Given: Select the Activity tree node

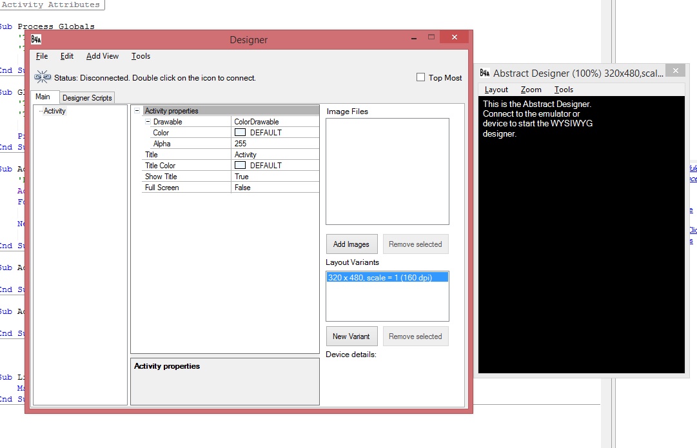Looking at the screenshot, I should click(54, 111).
